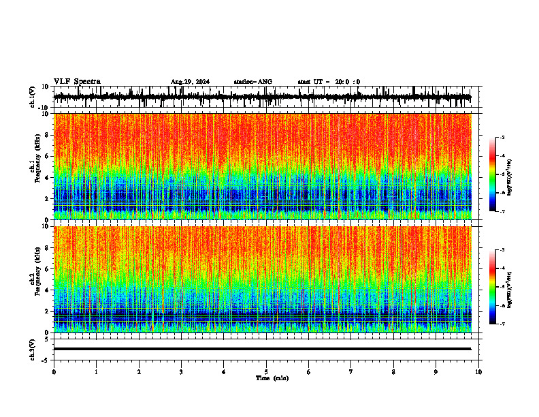Click the '7' tick on the Time axis
Viewport: 539px width, 417px height.
351,372
